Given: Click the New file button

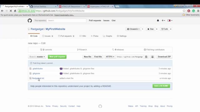Looking at the screenshot, I should [87, 57].
